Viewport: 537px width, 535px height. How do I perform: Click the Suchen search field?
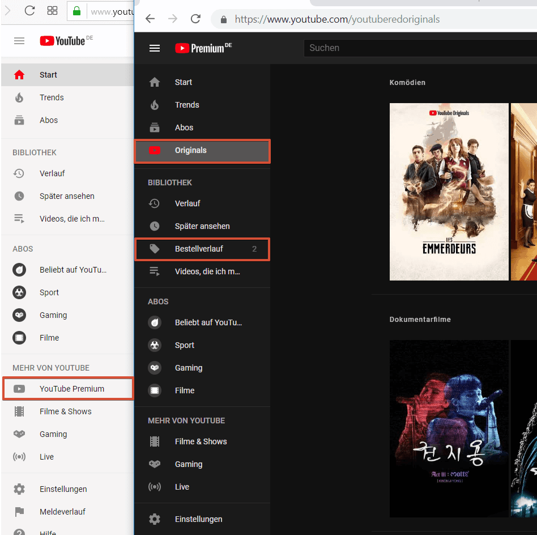point(420,48)
